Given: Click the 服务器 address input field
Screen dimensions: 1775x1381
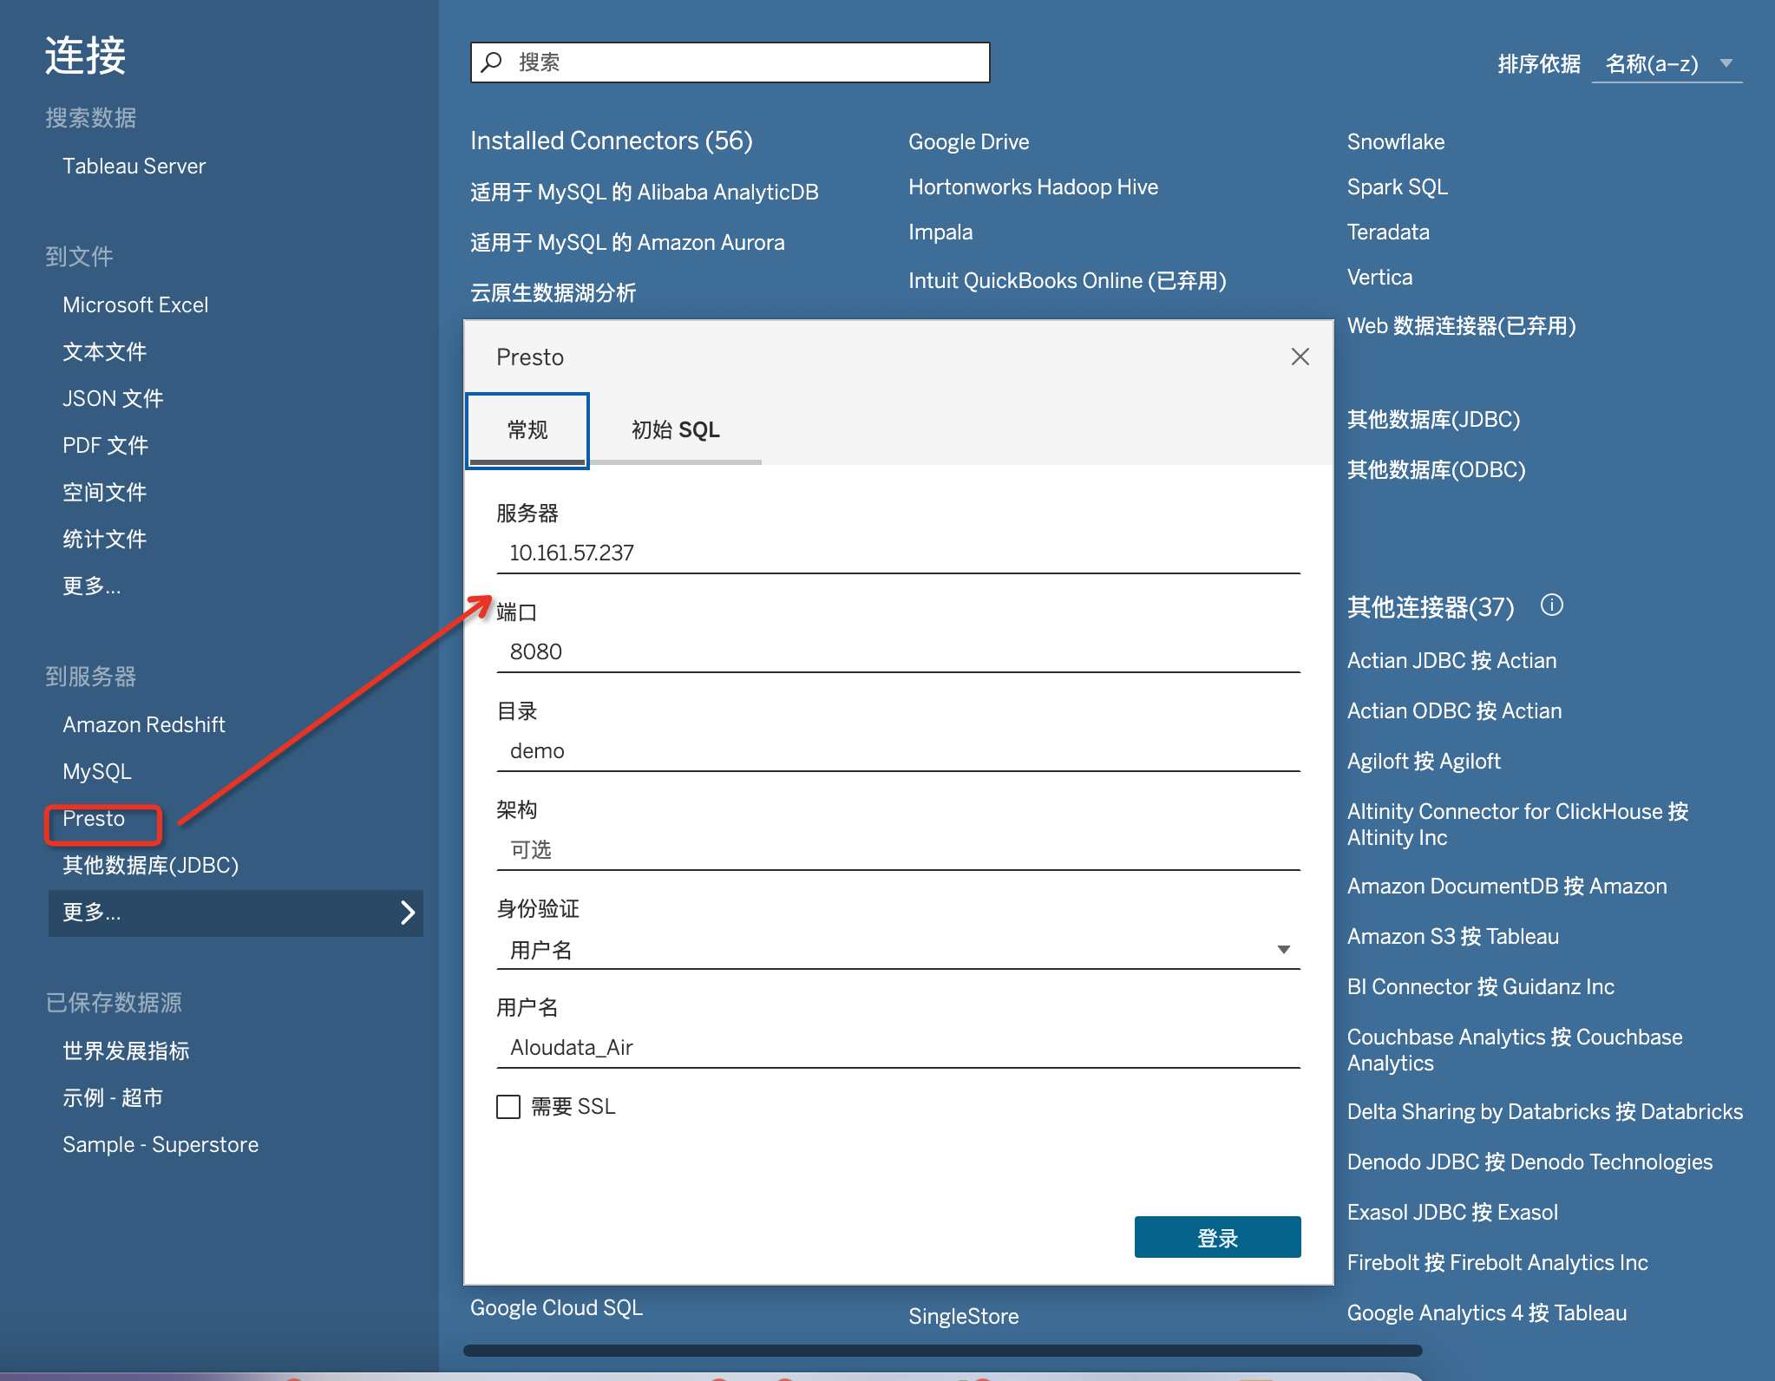Looking at the screenshot, I should coord(897,553).
